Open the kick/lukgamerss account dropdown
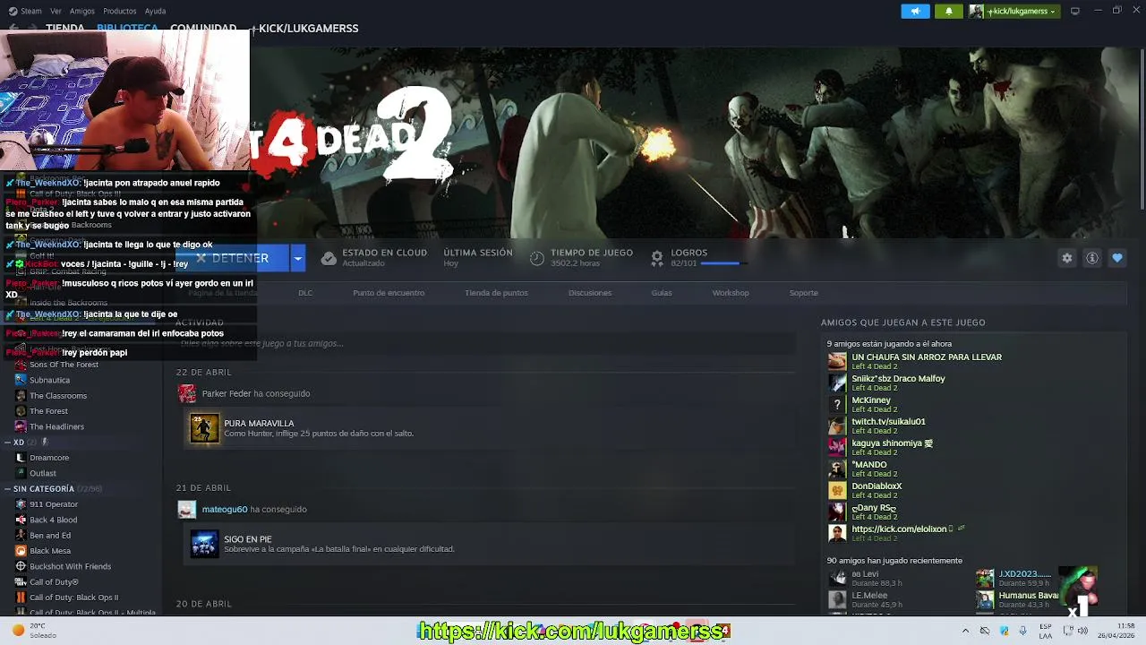1146x645 pixels. tap(1013, 11)
